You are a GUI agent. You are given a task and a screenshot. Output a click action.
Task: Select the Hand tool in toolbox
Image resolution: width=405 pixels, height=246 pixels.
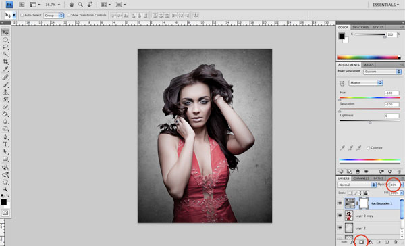coord(5,182)
